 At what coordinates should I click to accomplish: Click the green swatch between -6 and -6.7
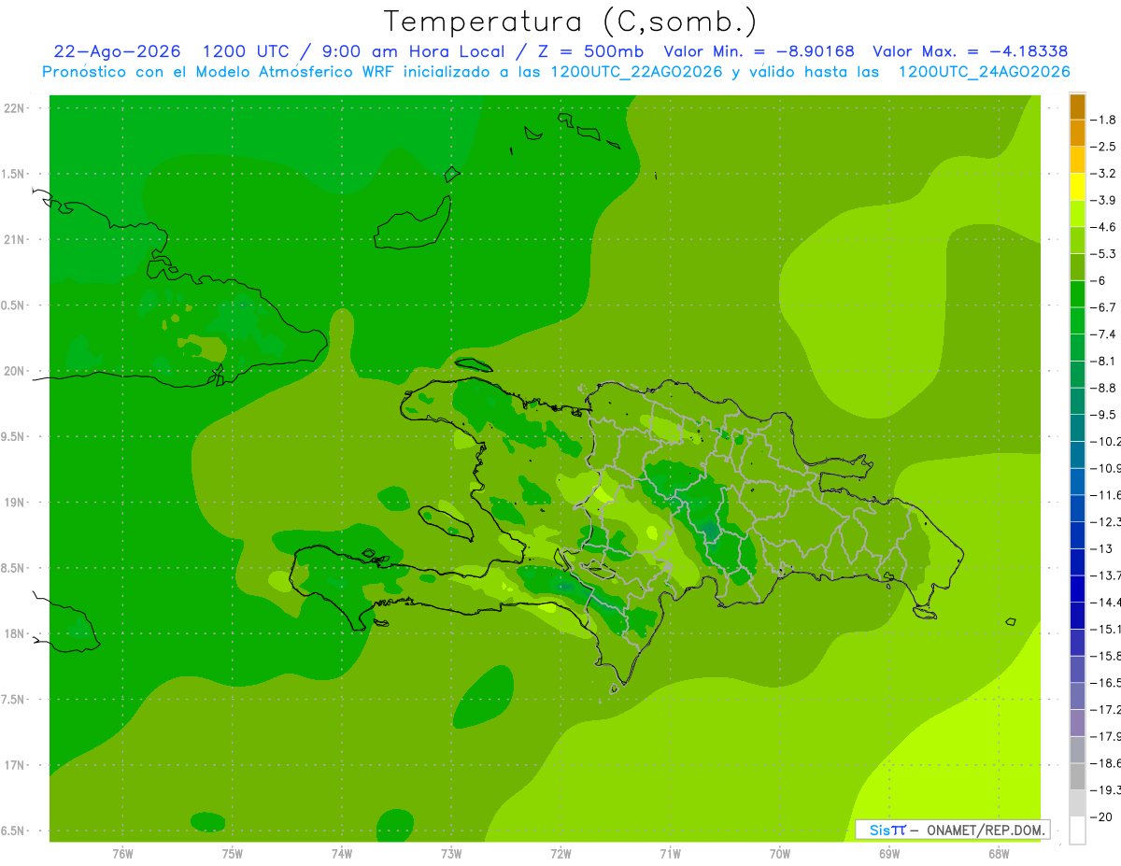tap(1077, 294)
